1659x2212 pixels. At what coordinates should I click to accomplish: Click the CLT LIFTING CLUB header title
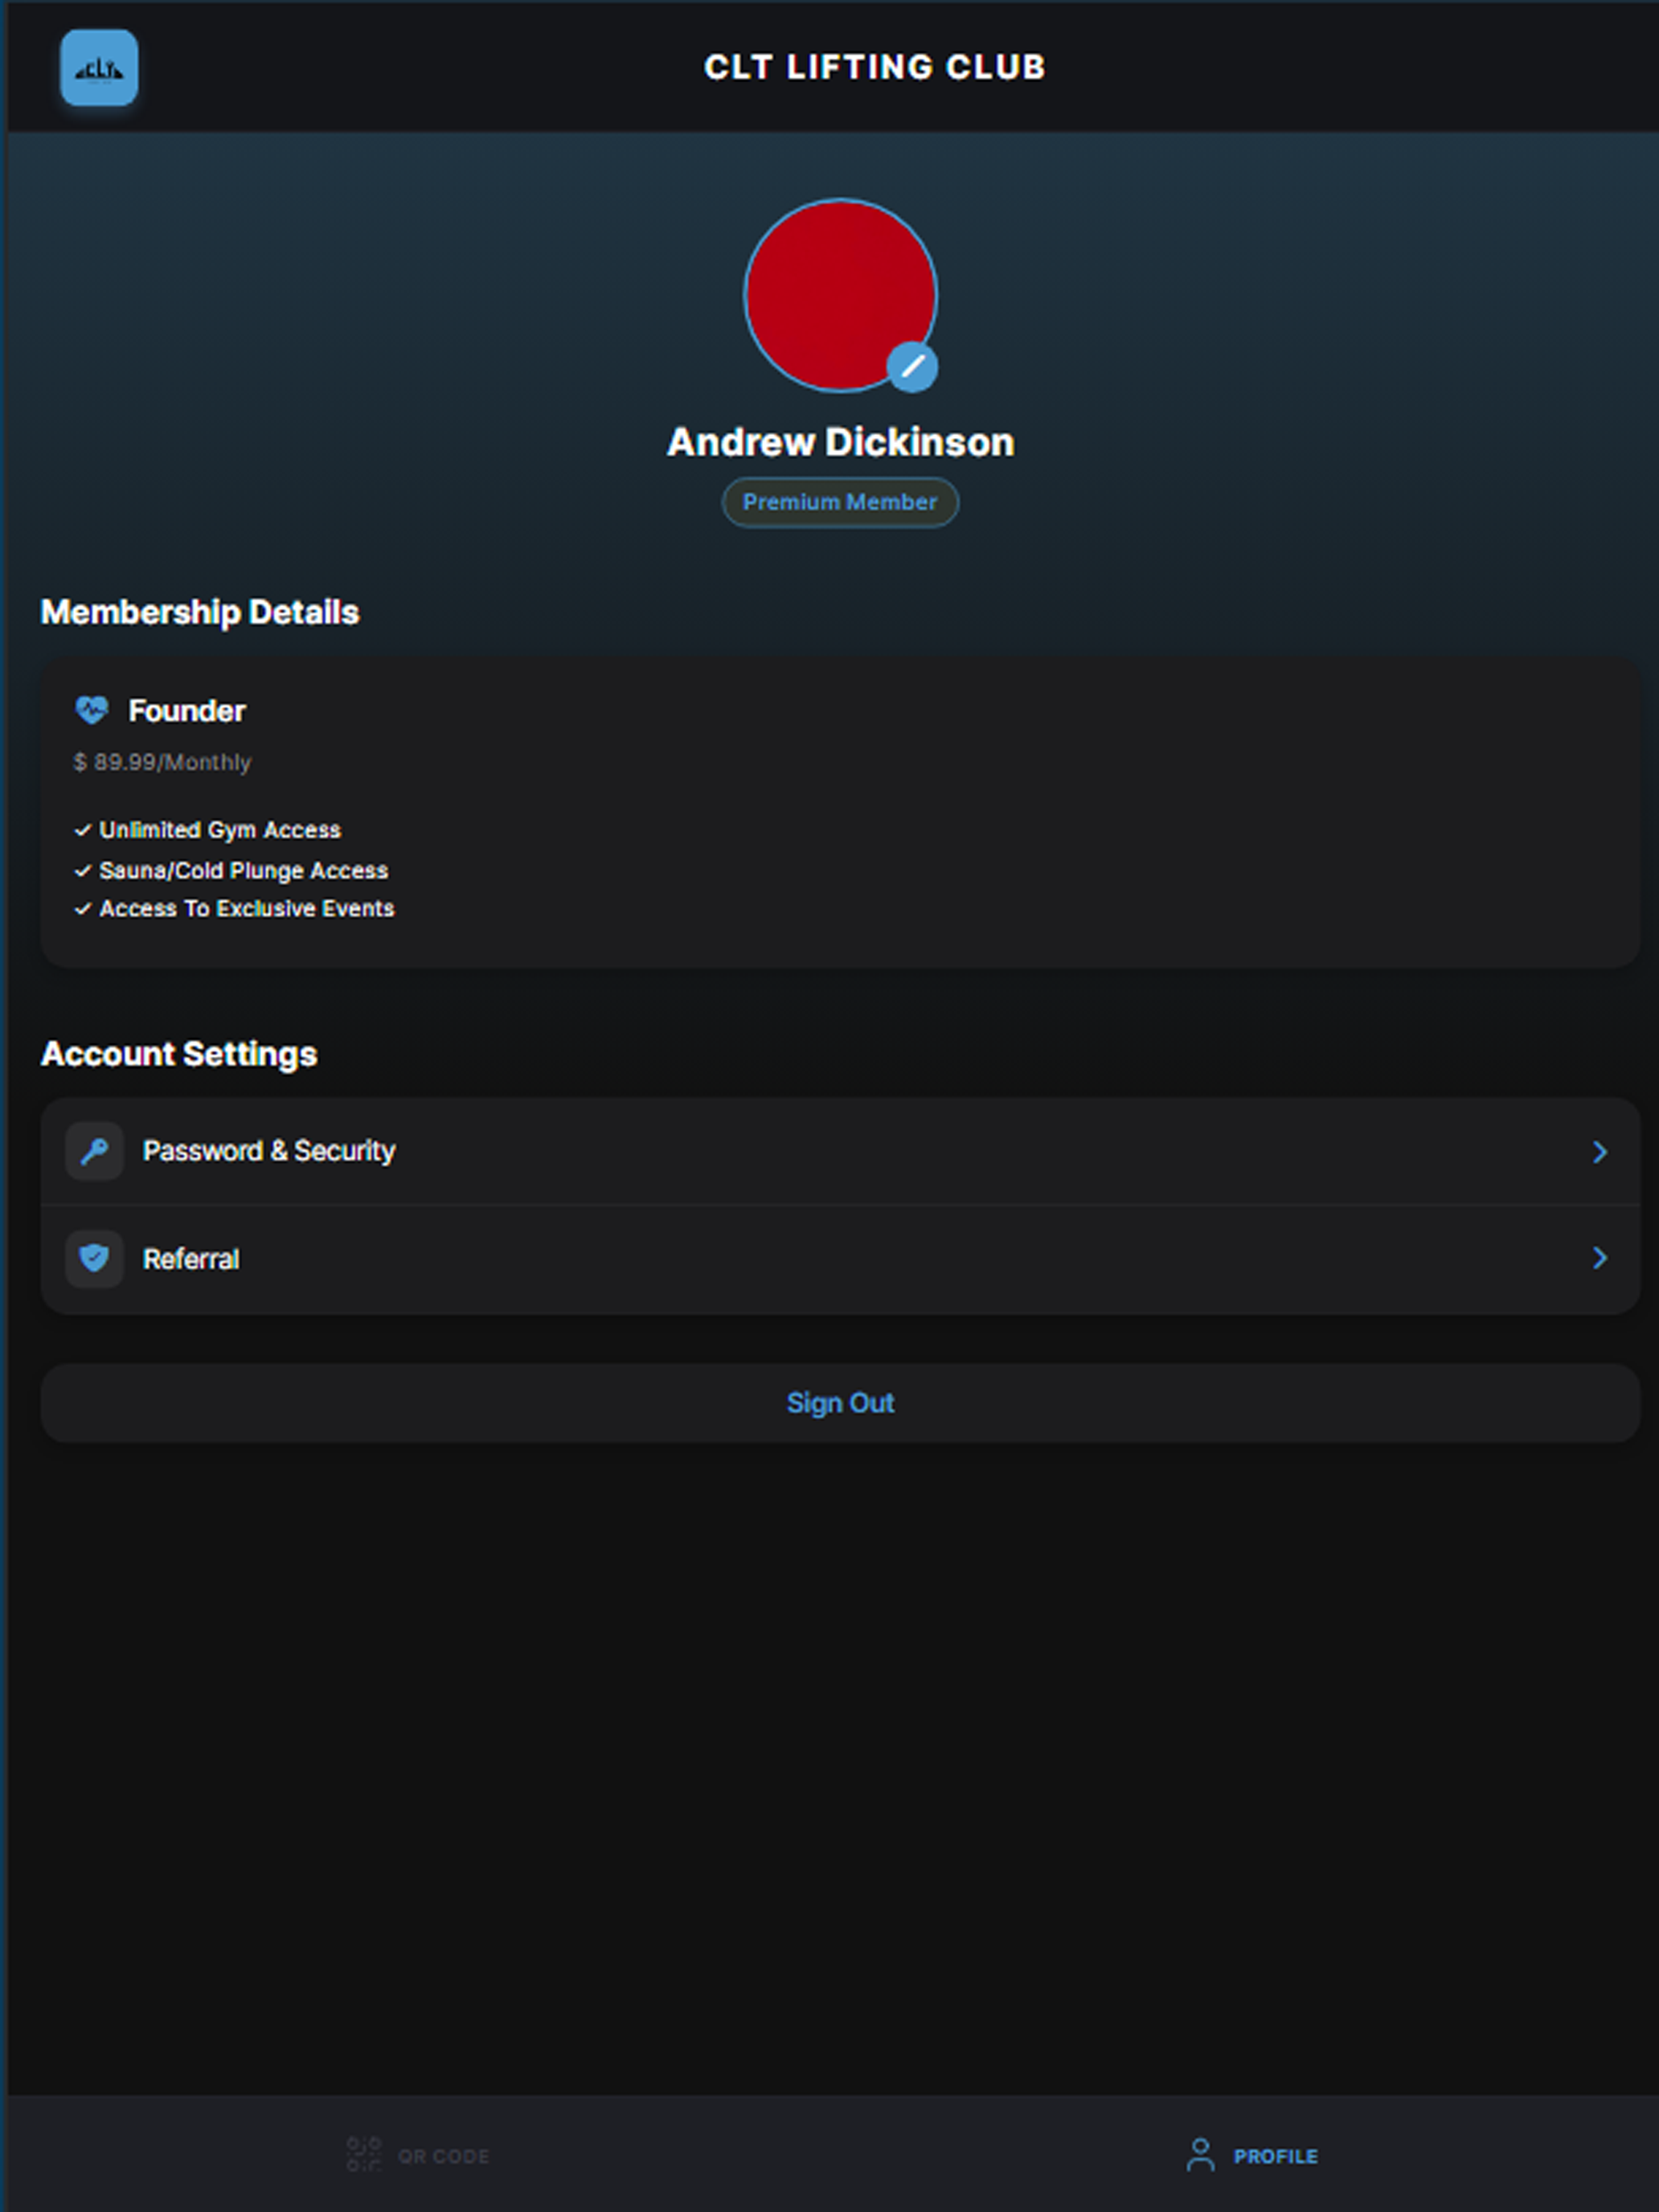875,67
